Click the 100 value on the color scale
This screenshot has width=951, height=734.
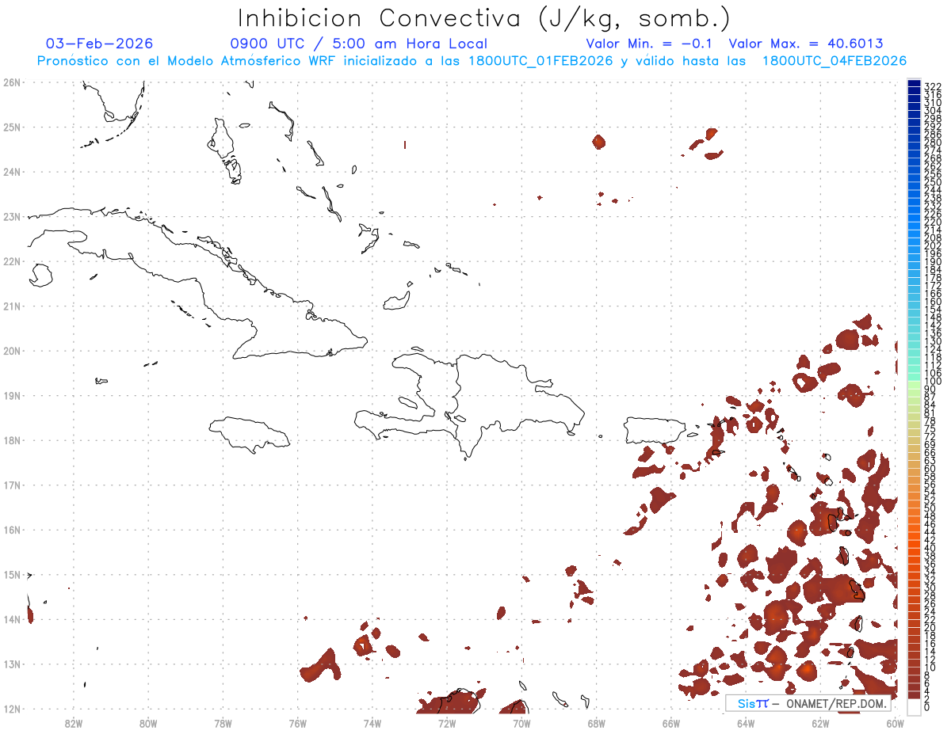933,382
